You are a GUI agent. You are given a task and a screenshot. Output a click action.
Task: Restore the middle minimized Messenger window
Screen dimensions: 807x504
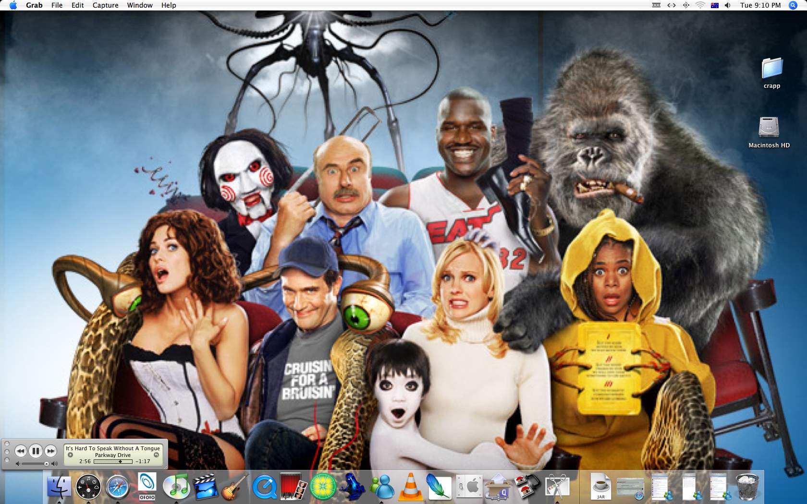[690, 486]
